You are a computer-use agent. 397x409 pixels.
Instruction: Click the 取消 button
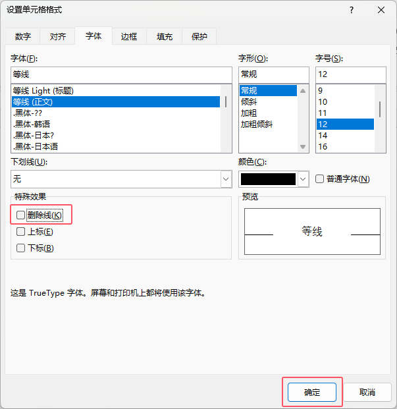[x=367, y=392]
